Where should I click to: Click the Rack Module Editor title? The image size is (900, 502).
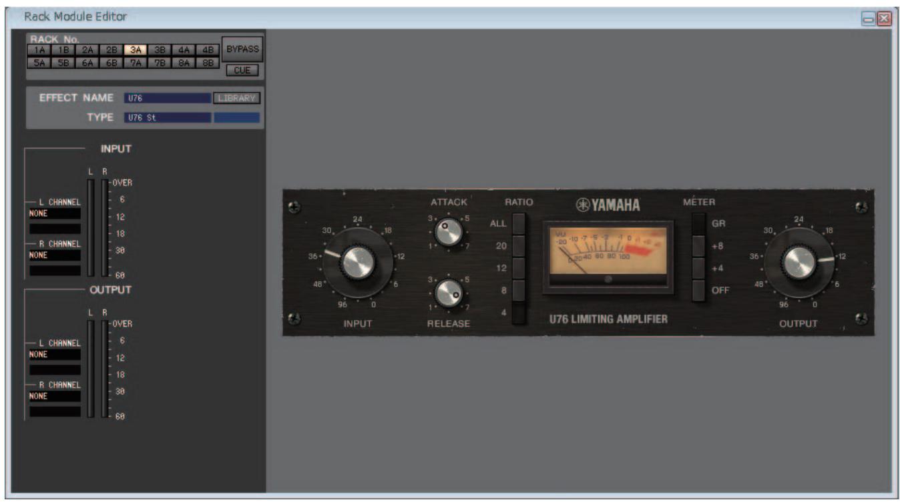click(75, 16)
